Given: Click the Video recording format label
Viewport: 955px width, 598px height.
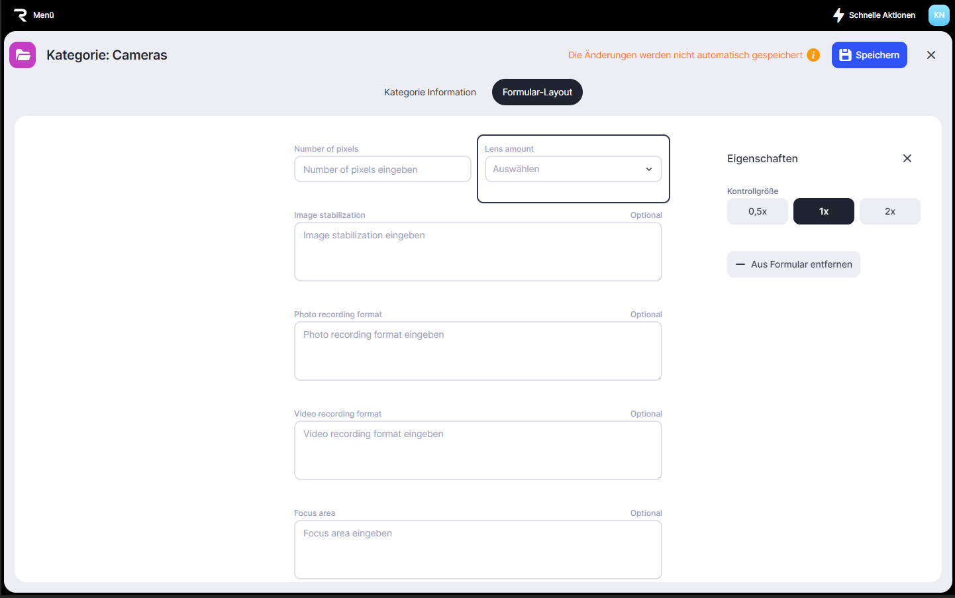Looking at the screenshot, I should 338,414.
